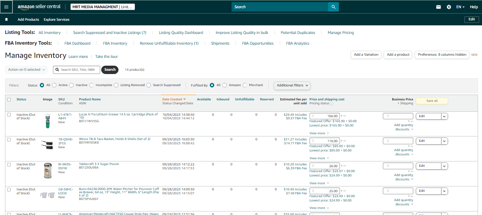Click the top Search bar input
This screenshot has width=482, height=215.
pyautogui.click(x=280, y=7)
